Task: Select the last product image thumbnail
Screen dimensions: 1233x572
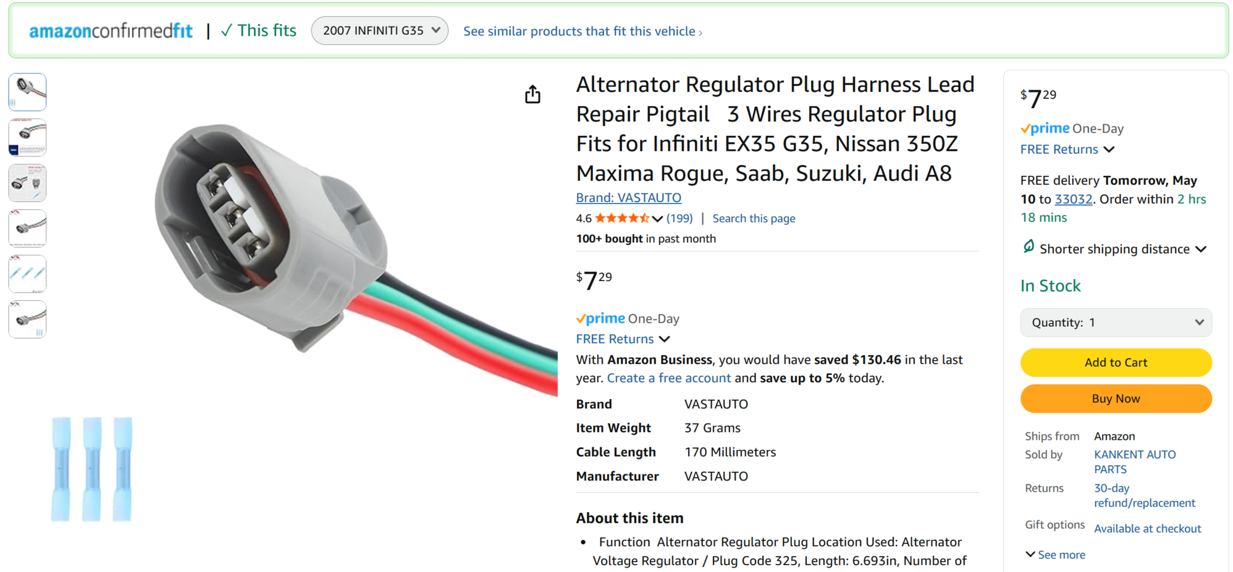Action: [27, 319]
